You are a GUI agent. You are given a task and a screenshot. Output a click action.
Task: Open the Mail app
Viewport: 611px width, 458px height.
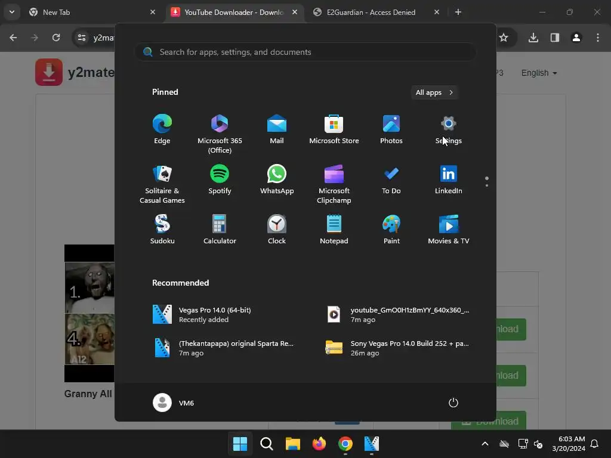277,129
